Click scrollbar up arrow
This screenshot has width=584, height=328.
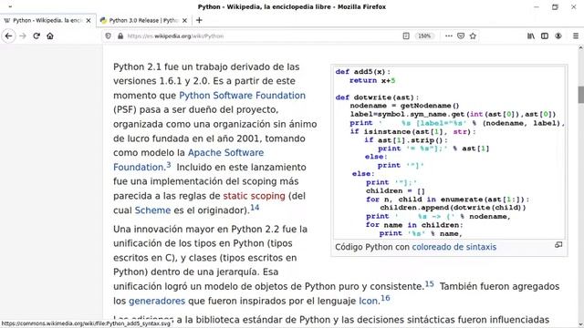(x=580, y=48)
